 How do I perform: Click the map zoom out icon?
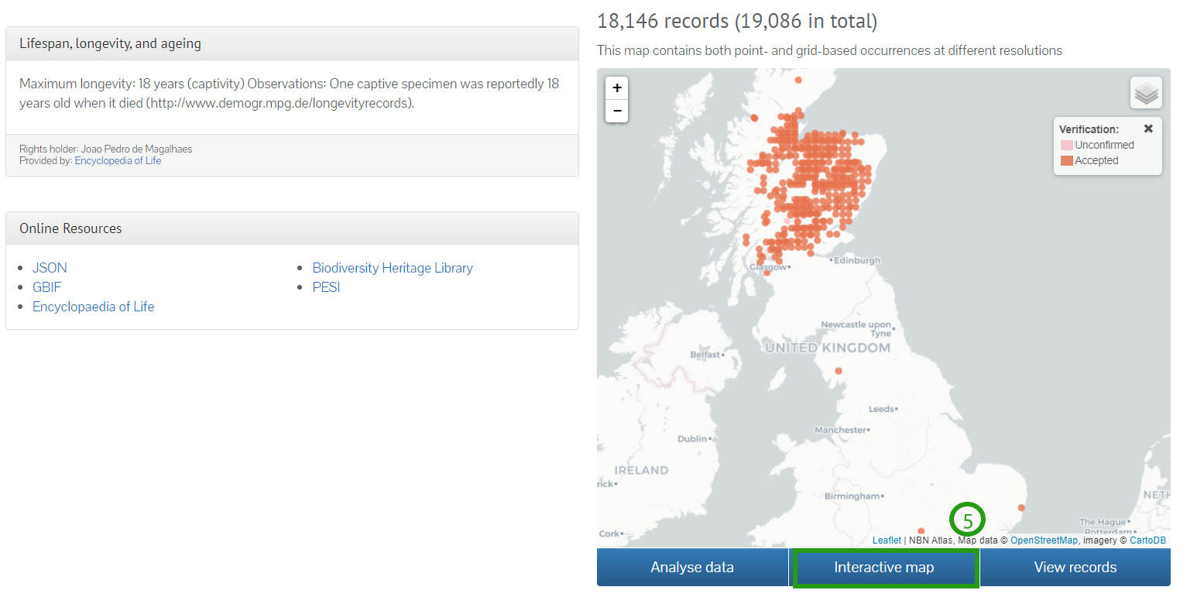tap(616, 111)
